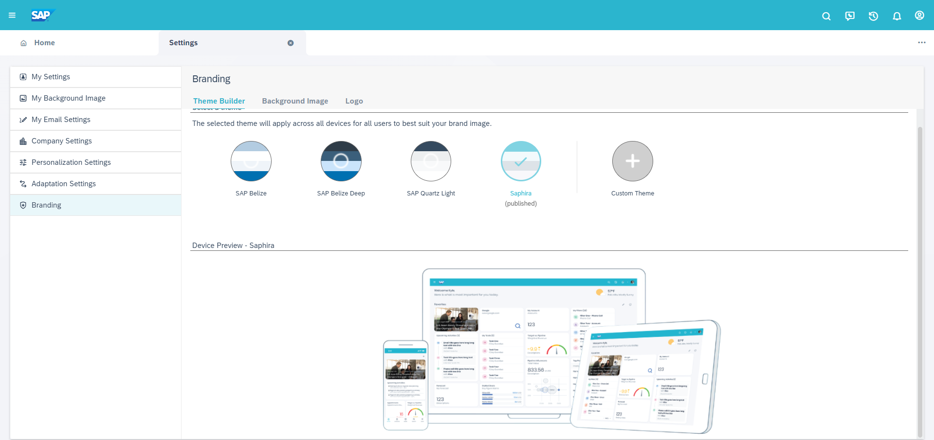Viewport: 934px width, 440px height.
Task: Click the SAP Quartz Light label
Action: 431,194
